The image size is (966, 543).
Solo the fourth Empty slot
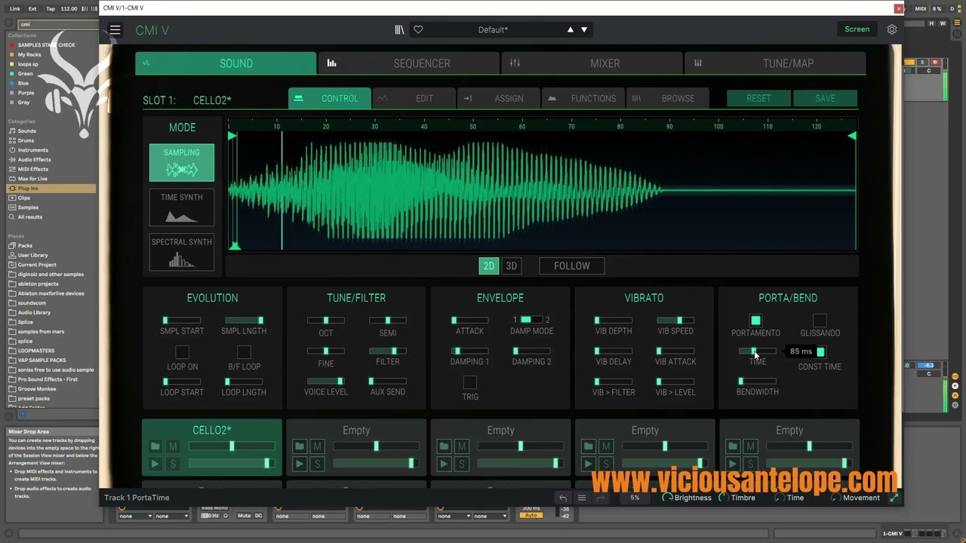pyautogui.click(x=606, y=464)
